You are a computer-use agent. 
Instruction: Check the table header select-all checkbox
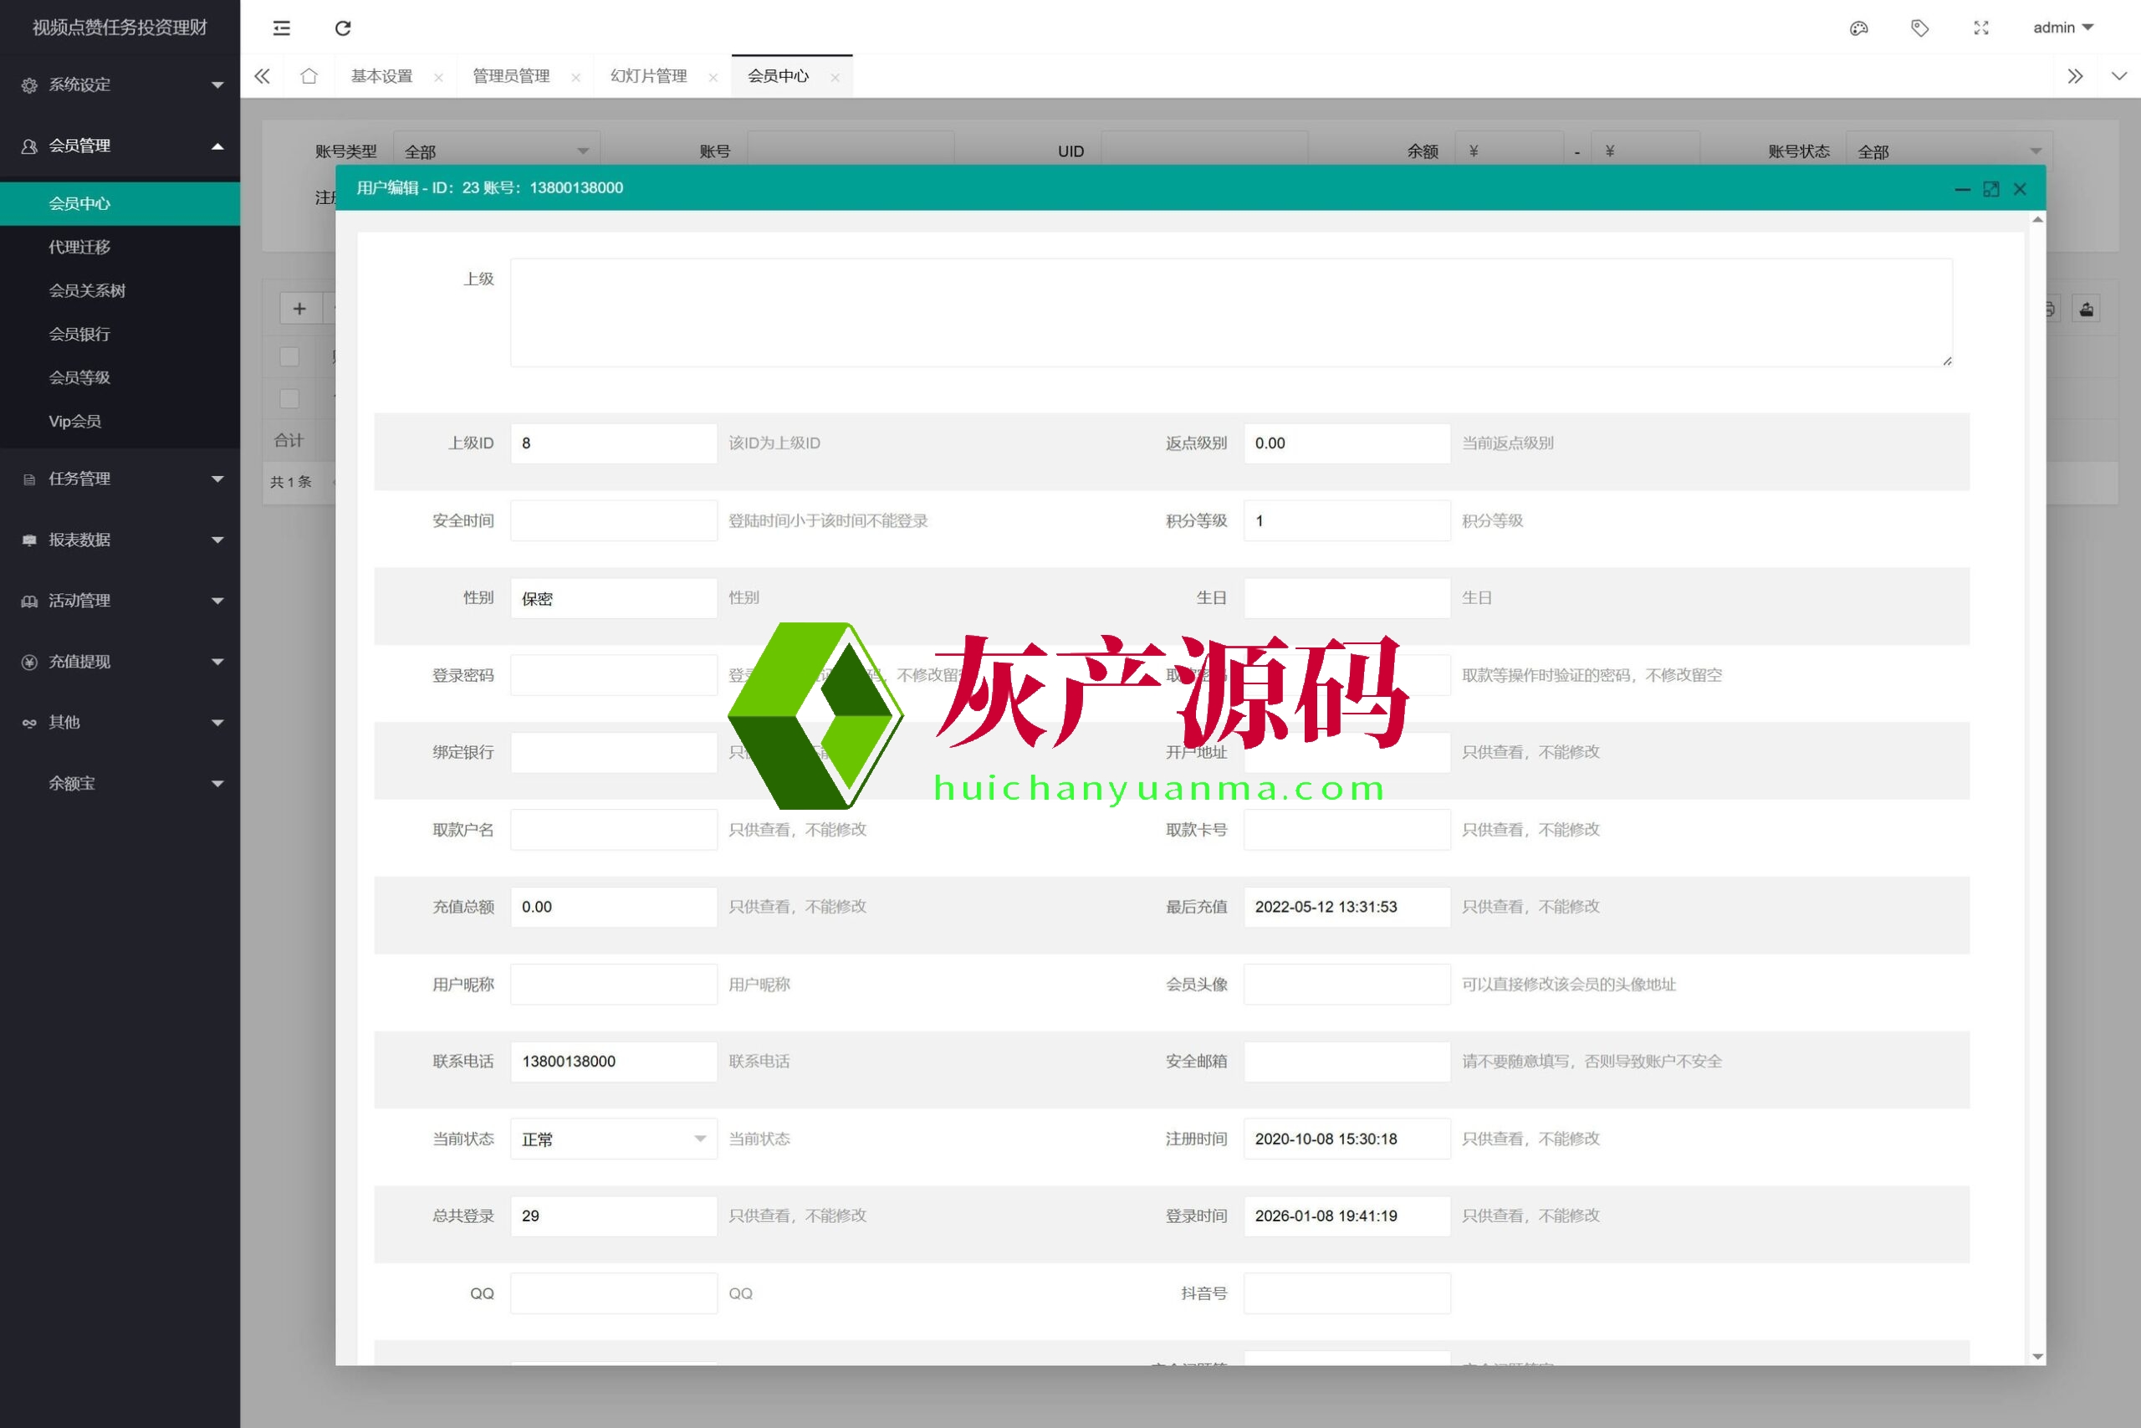pos(289,356)
